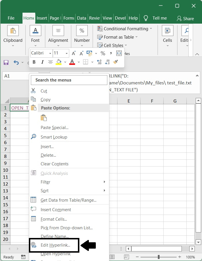The width and height of the screenshot is (202, 261).
Task: Click the Decrease Decimal icon
Action: (x=107, y=62)
